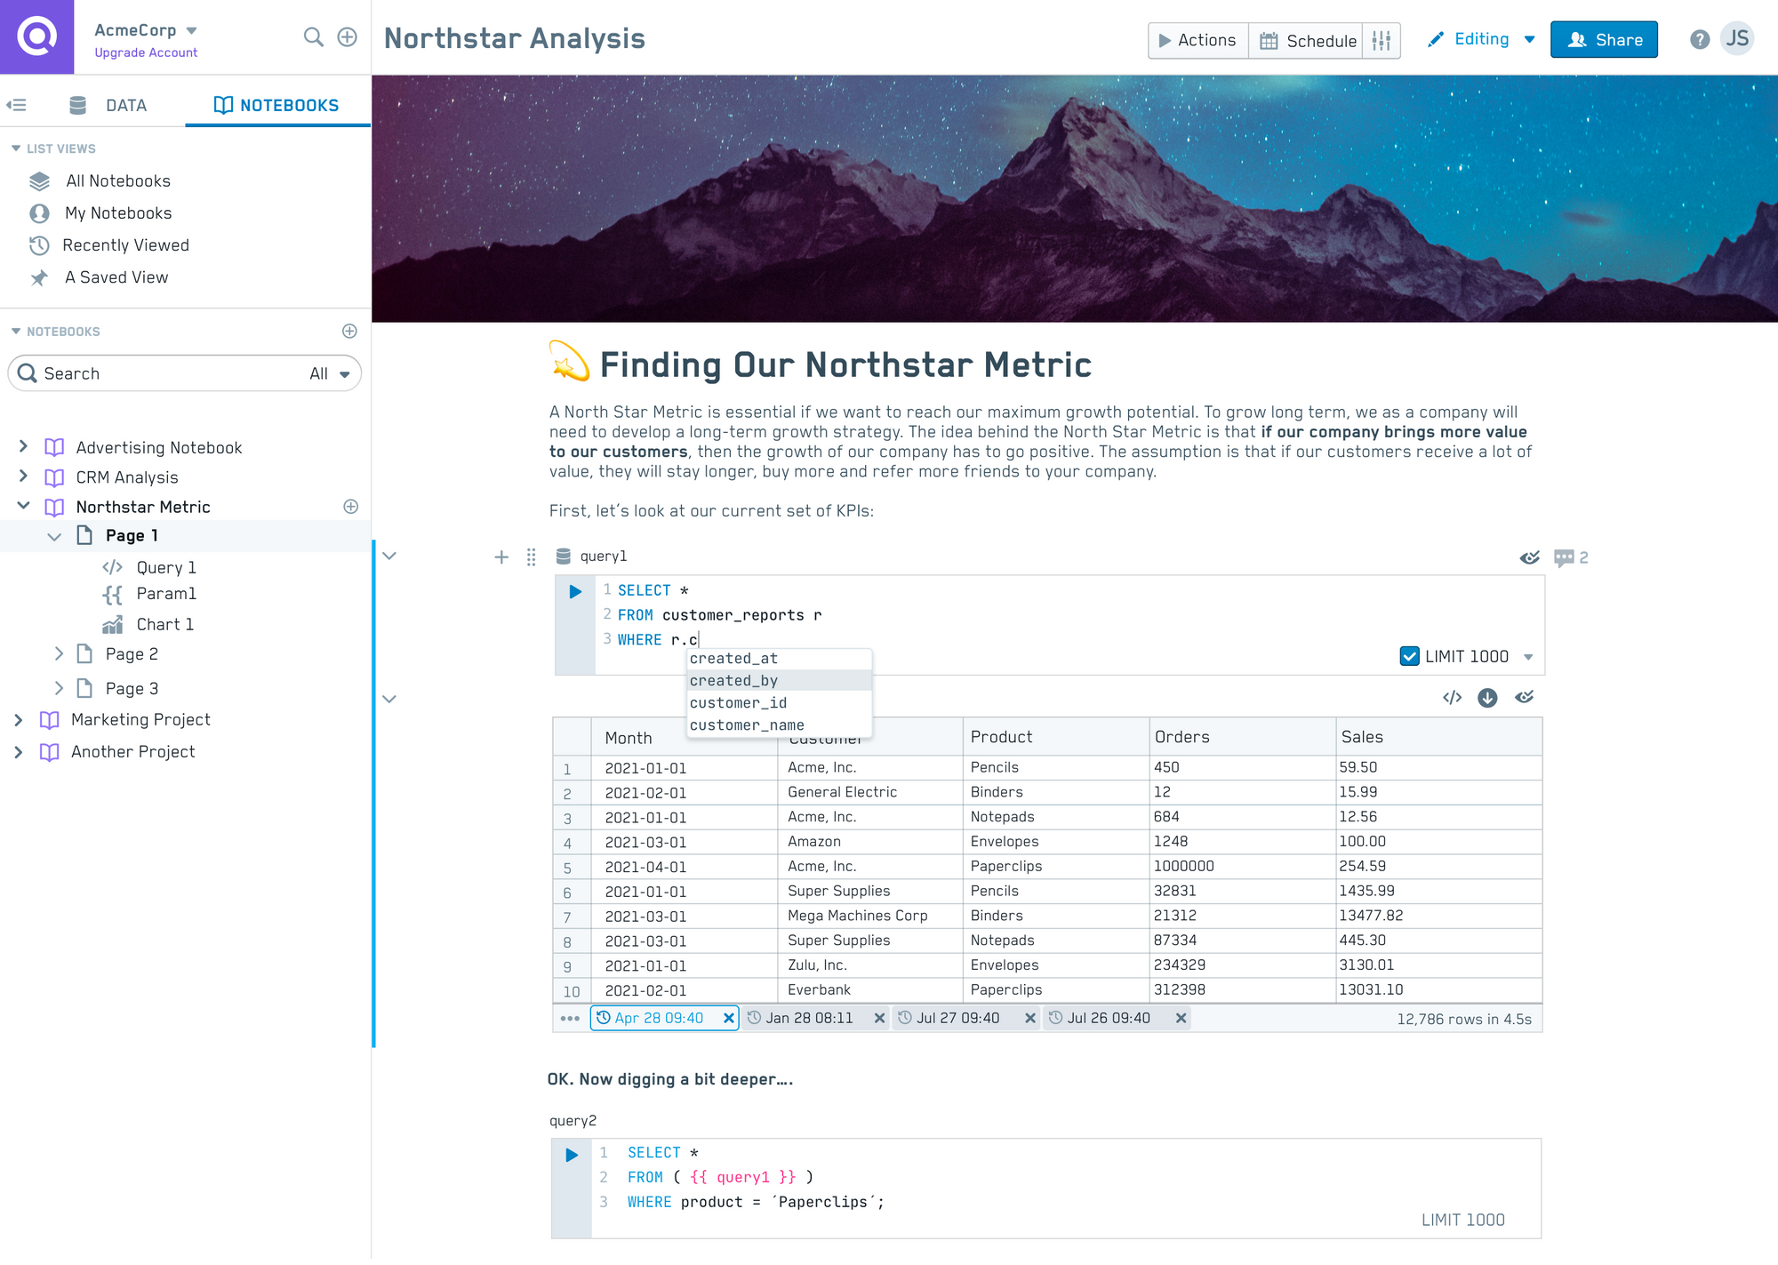Select 'created_by' from the autocomplete menu

click(x=734, y=680)
